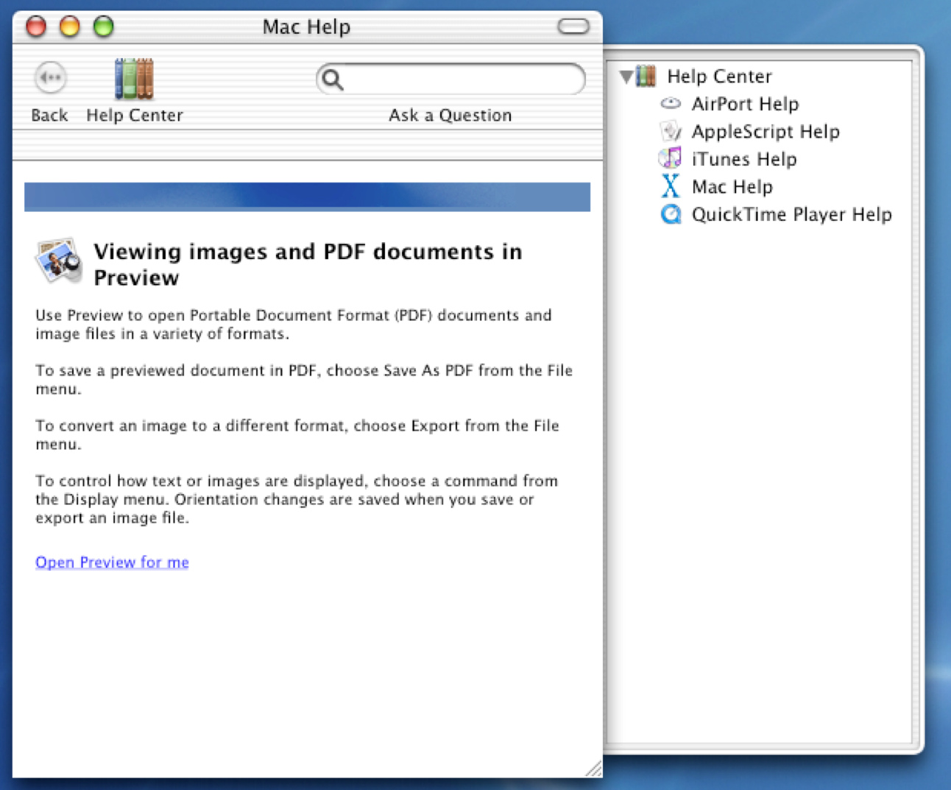Image resolution: width=951 pixels, height=790 pixels.
Task: Open QuickTime Player Help in the drawer
Action: point(792,214)
